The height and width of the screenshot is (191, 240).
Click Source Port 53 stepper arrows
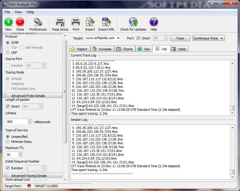pyautogui.click(x=44, y=66)
